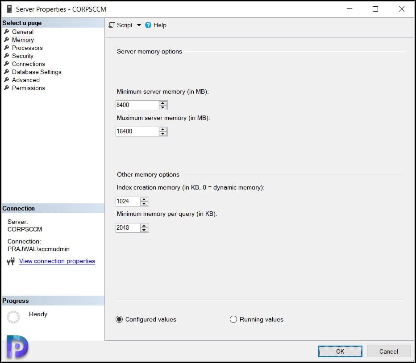Increase Minimum server memory with up arrow
This screenshot has width=416, height=363.
click(x=163, y=103)
